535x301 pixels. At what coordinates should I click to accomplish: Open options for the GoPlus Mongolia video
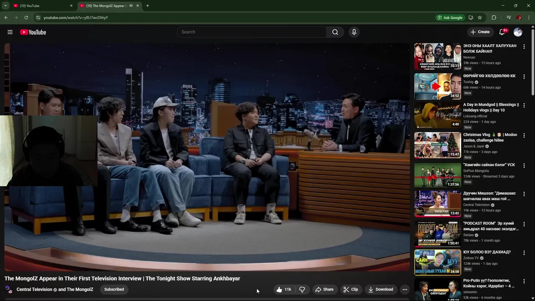tap(524, 166)
